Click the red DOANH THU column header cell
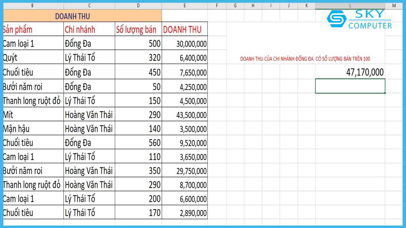 (185, 29)
